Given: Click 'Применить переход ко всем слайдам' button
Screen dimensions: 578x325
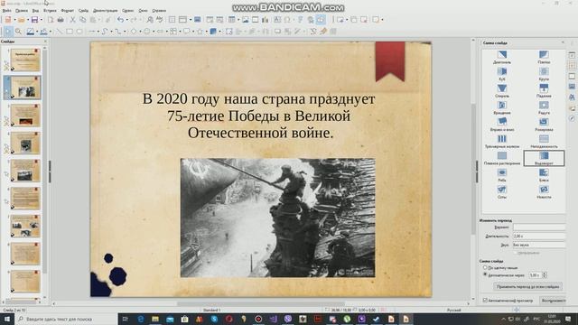Looking at the screenshot, I should point(527,286).
